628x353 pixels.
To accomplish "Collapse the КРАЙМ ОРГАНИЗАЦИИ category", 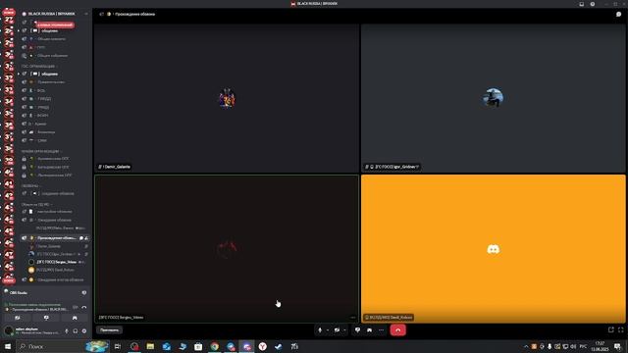I will [41, 151].
